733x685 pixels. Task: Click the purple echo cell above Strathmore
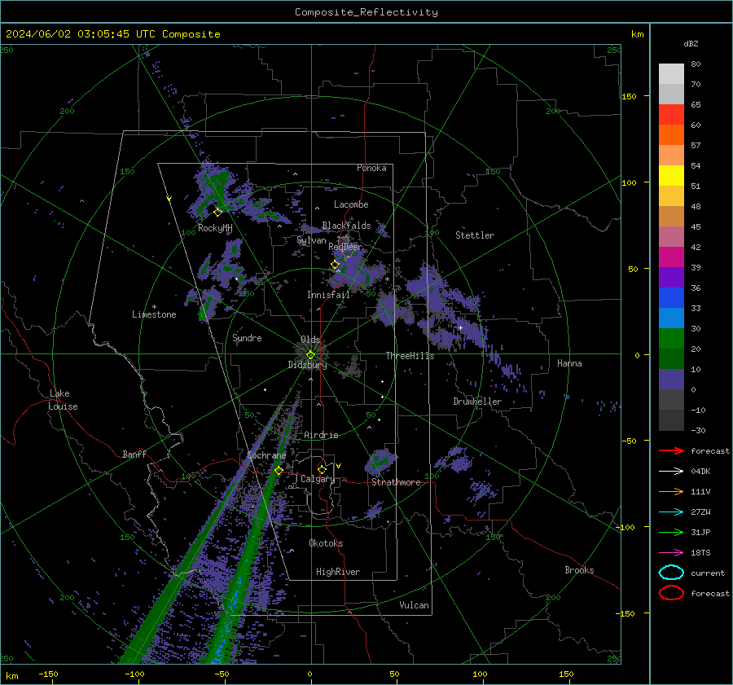380,460
